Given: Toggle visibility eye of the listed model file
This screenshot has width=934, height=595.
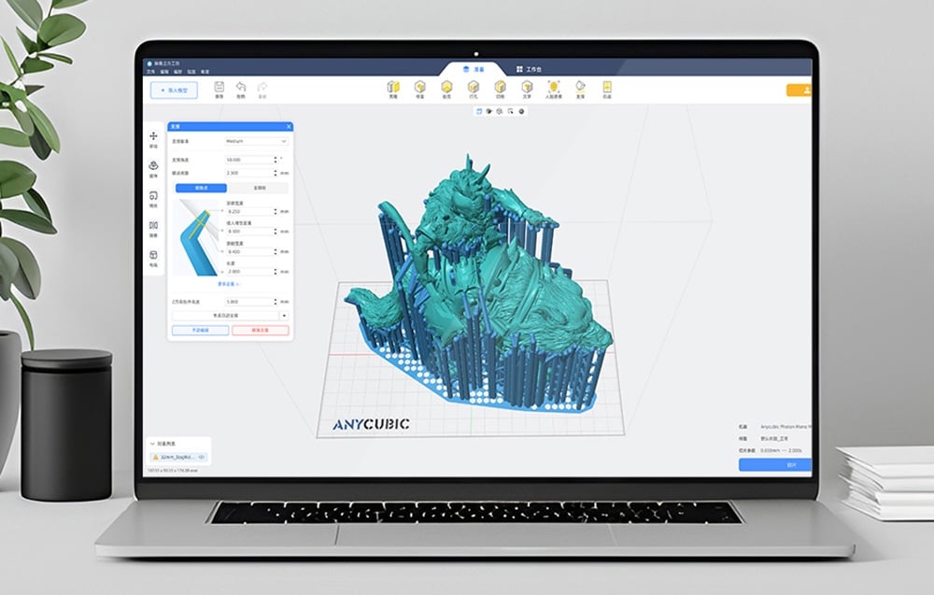Looking at the screenshot, I should pyautogui.click(x=201, y=458).
